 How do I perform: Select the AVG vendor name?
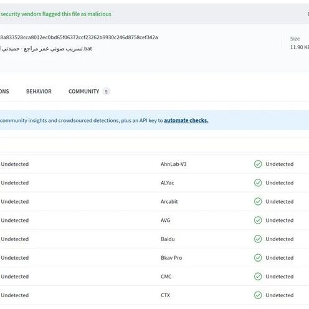tap(166, 221)
